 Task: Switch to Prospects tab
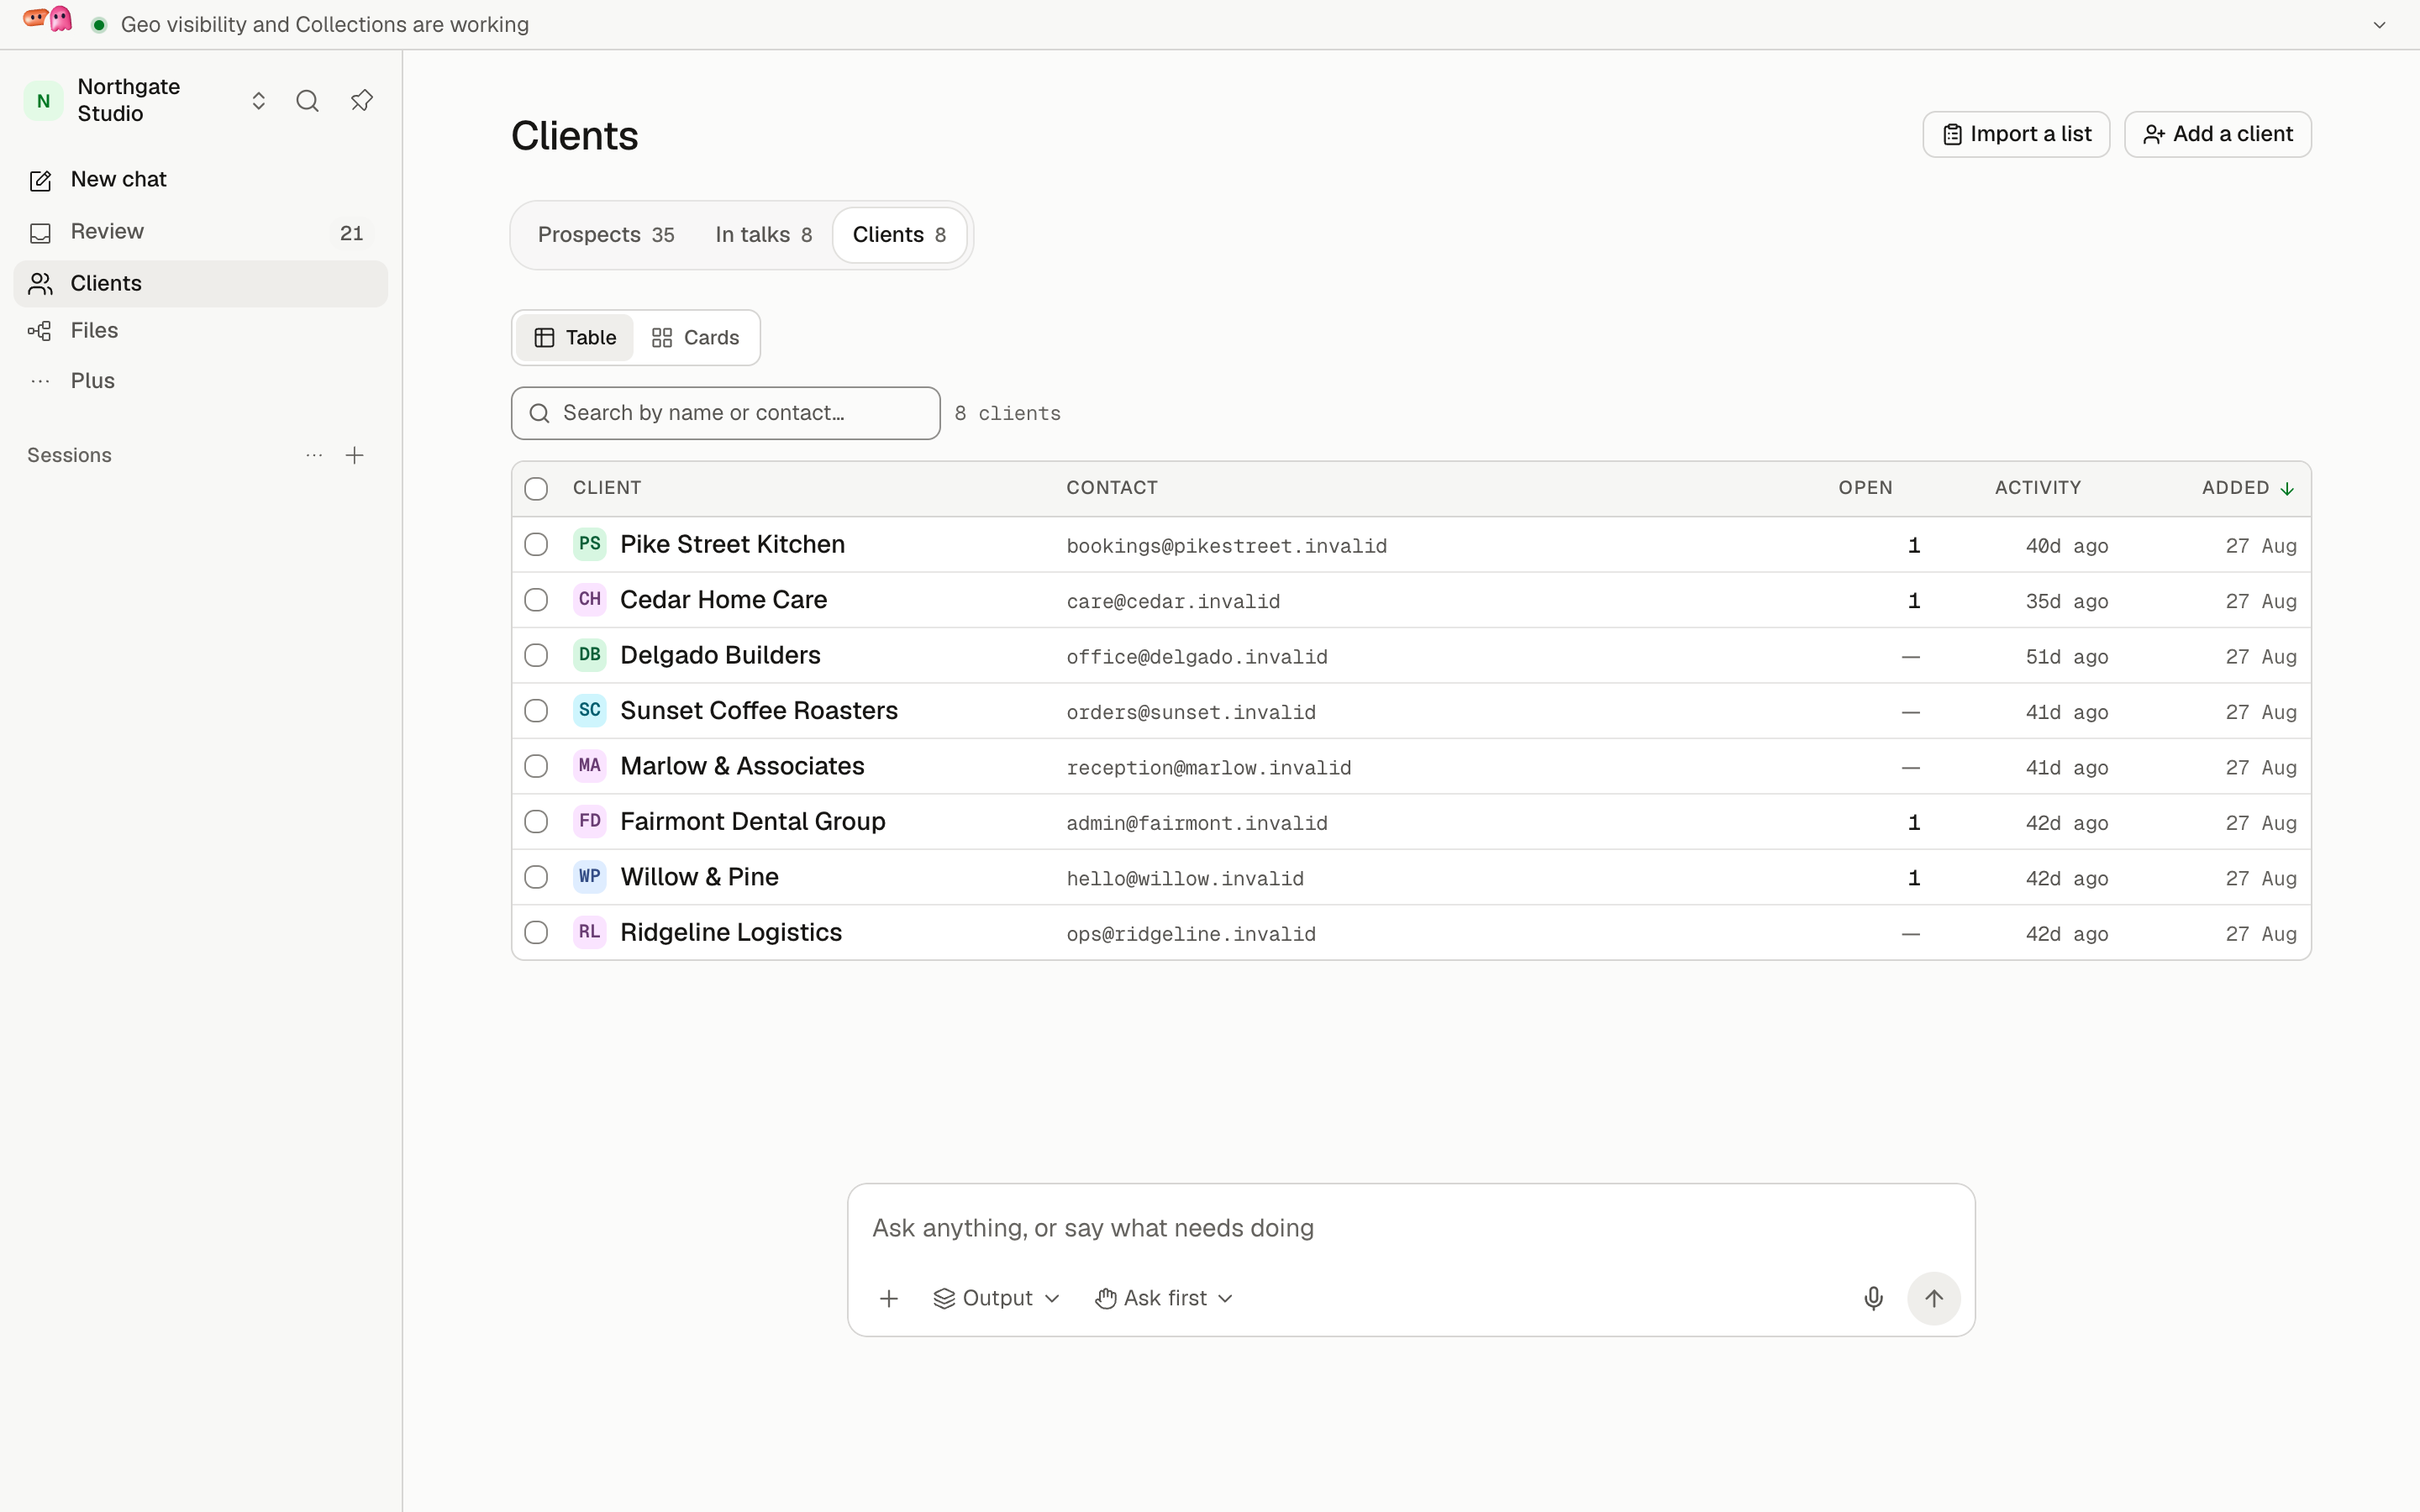[606, 235]
